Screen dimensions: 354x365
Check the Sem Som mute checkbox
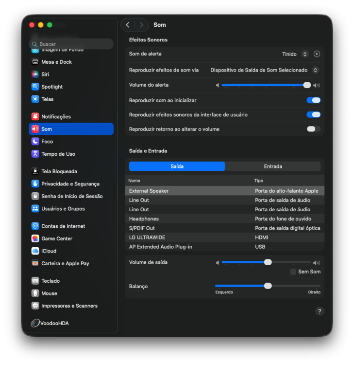pos(293,272)
